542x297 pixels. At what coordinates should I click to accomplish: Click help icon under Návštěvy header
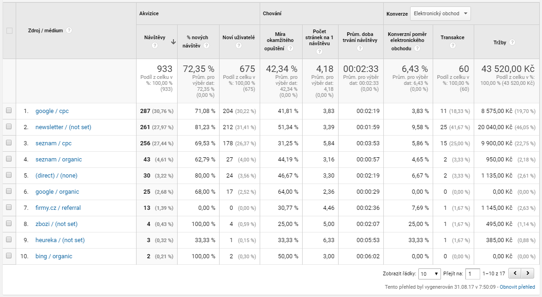(155, 46)
